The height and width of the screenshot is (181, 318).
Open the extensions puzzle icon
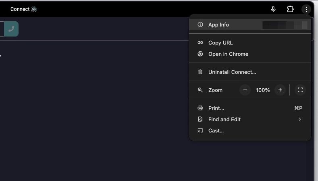290,9
